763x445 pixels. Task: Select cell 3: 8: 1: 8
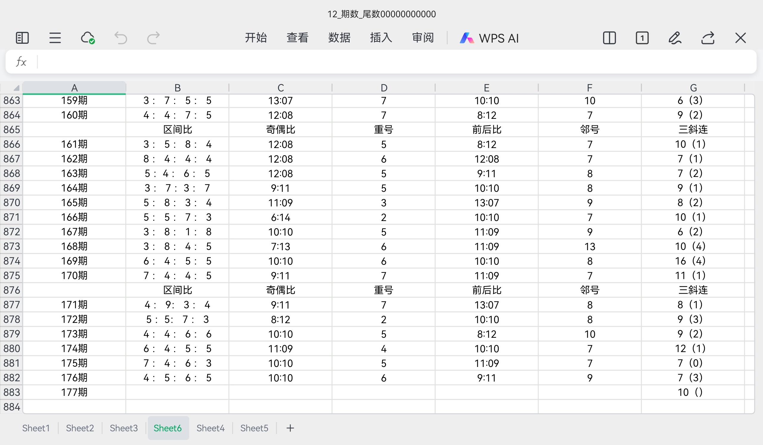click(x=177, y=232)
